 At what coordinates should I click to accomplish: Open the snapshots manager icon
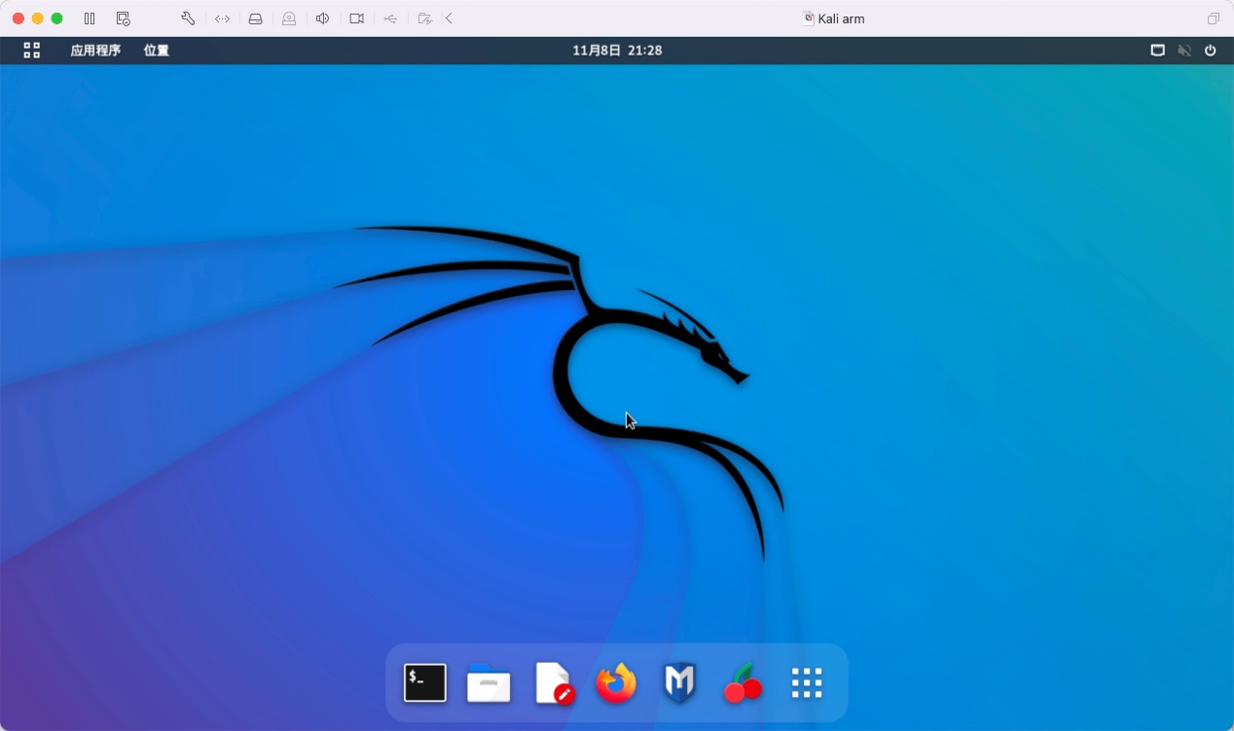point(123,18)
